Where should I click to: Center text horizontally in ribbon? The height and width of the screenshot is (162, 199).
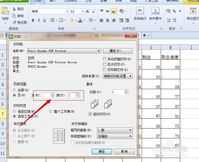click(107, 20)
